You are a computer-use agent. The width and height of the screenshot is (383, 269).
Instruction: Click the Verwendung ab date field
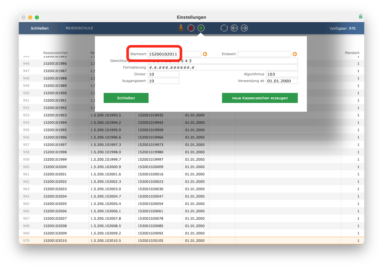pyautogui.click(x=282, y=81)
